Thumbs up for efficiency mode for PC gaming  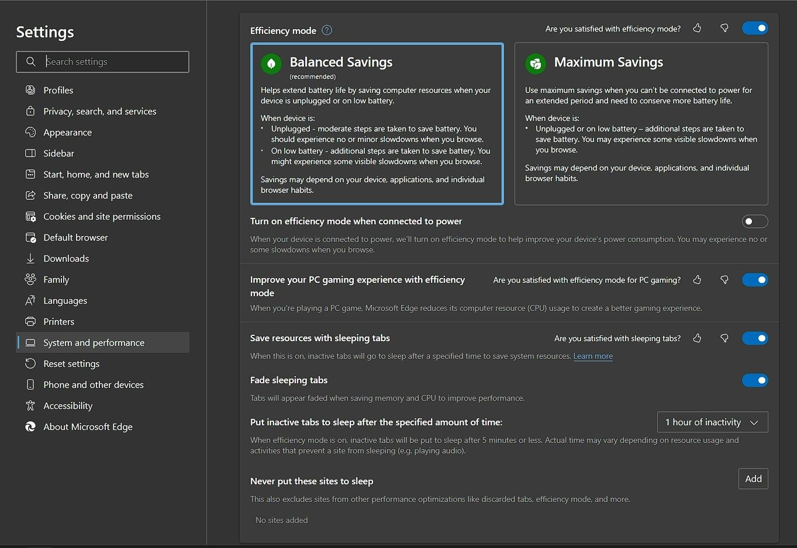(x=697, y=280)
